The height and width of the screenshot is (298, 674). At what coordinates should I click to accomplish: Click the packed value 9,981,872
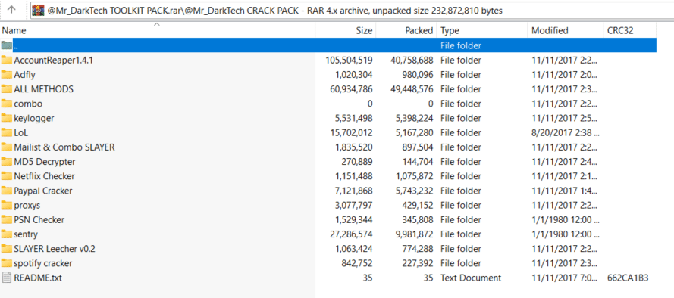[x=414, y=234]
